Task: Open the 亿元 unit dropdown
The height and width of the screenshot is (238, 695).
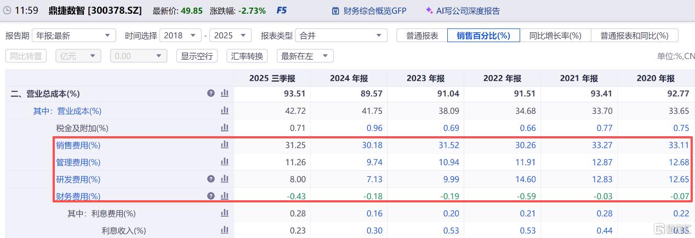Action: point(78,56)
